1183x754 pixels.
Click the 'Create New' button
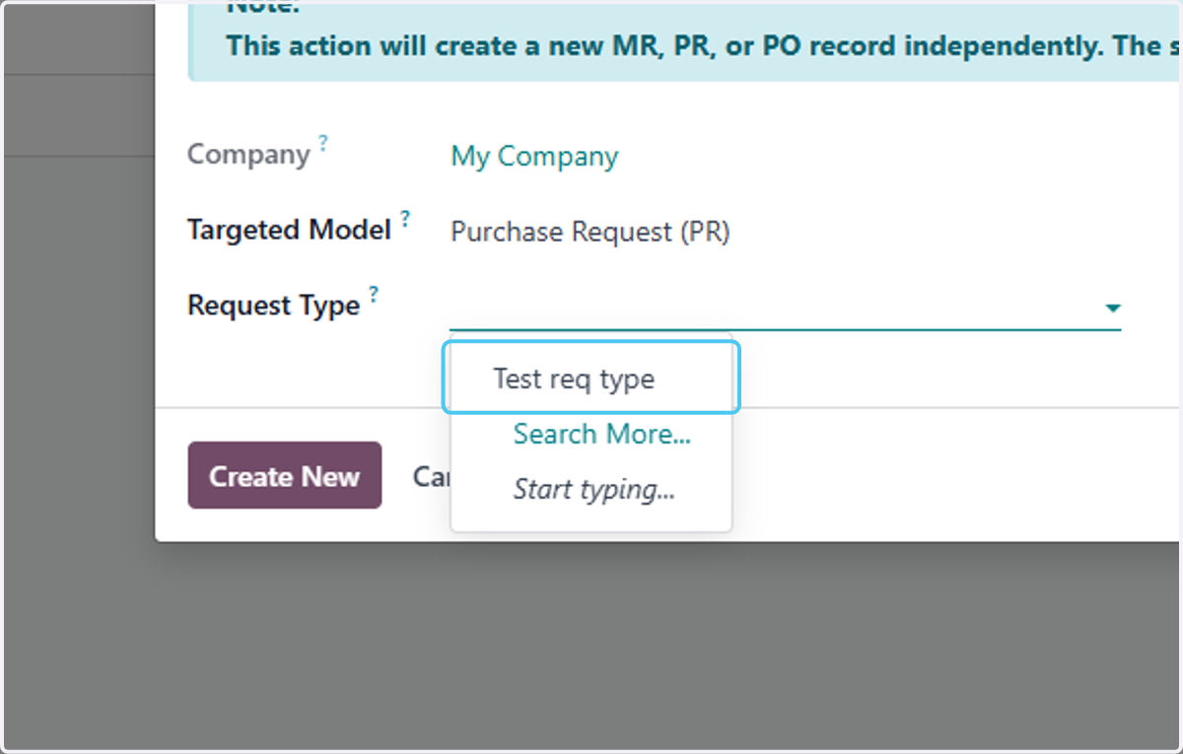point(284,476)
